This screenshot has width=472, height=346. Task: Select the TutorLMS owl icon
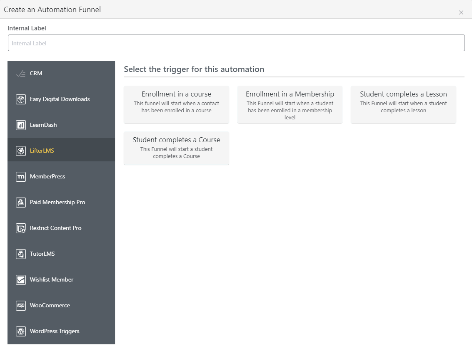[21, 254]
